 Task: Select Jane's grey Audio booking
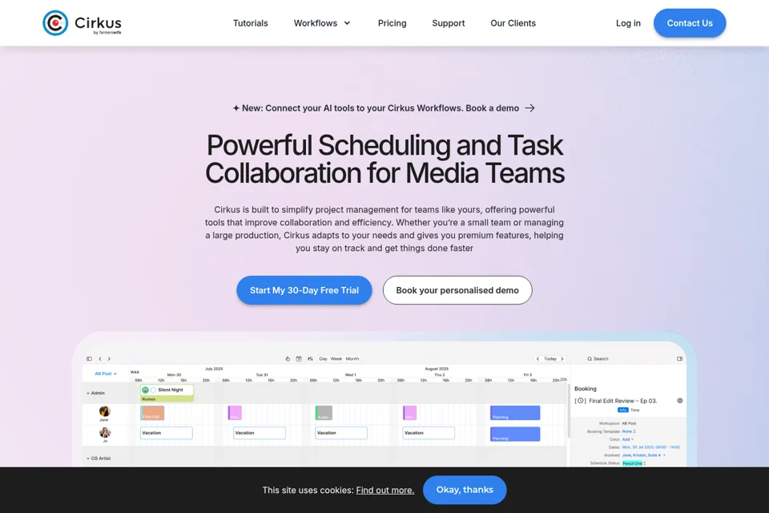(x=324, y=413)
